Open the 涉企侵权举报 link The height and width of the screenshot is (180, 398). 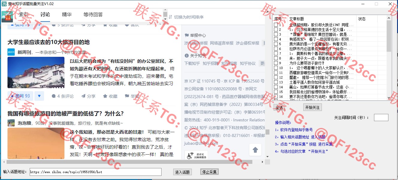pyautogui.click(x=248, y=43)
